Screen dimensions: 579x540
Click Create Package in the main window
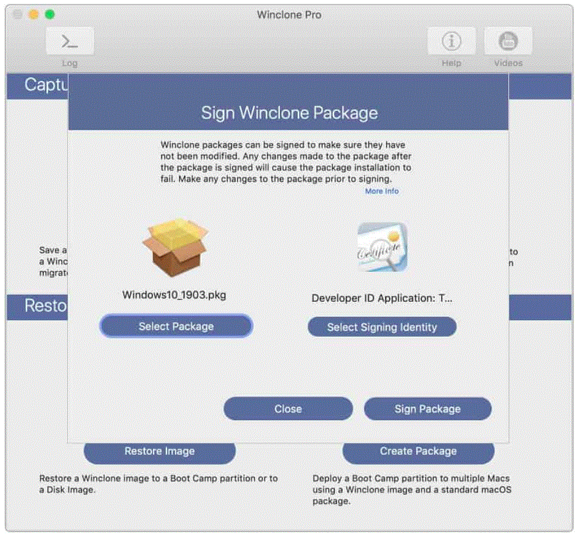(x=418, y=452)
